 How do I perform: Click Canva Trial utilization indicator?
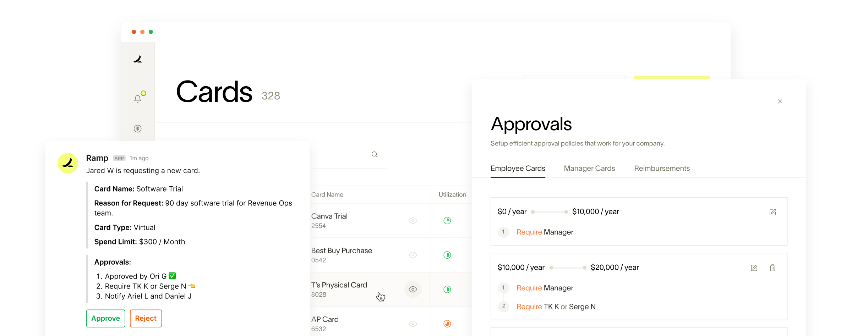[x=447, y=221]
